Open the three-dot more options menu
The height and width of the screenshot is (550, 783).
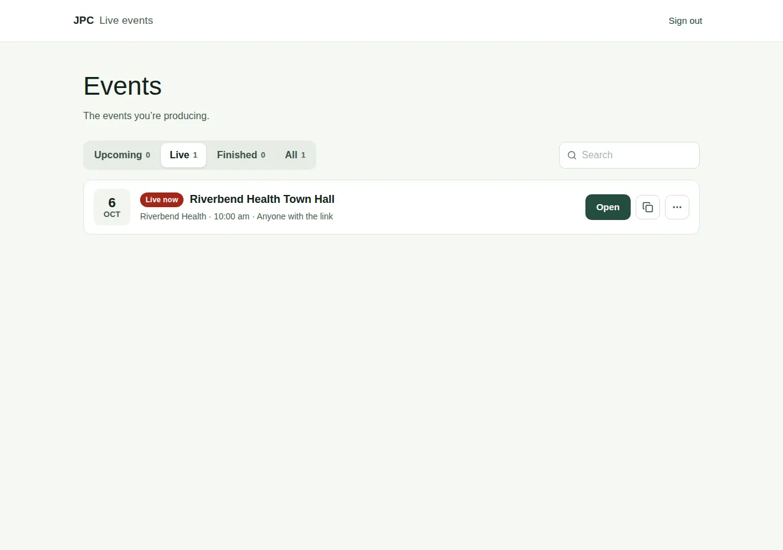tap(677, 207)
